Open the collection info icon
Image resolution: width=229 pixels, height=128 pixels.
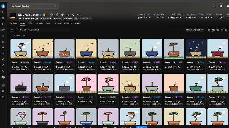[52, 15]
